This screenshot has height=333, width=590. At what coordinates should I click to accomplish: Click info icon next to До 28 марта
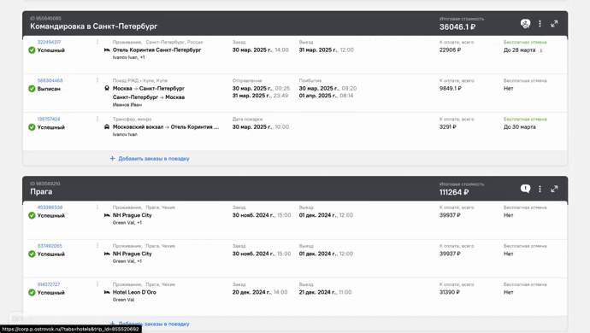click(541, 50)
